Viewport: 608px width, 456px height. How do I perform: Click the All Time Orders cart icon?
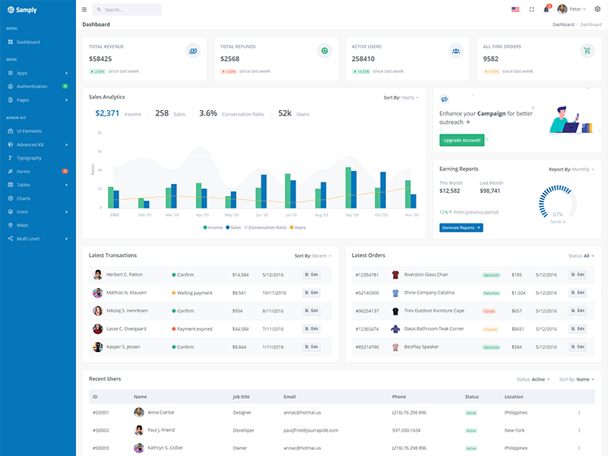tap(587, 51)
